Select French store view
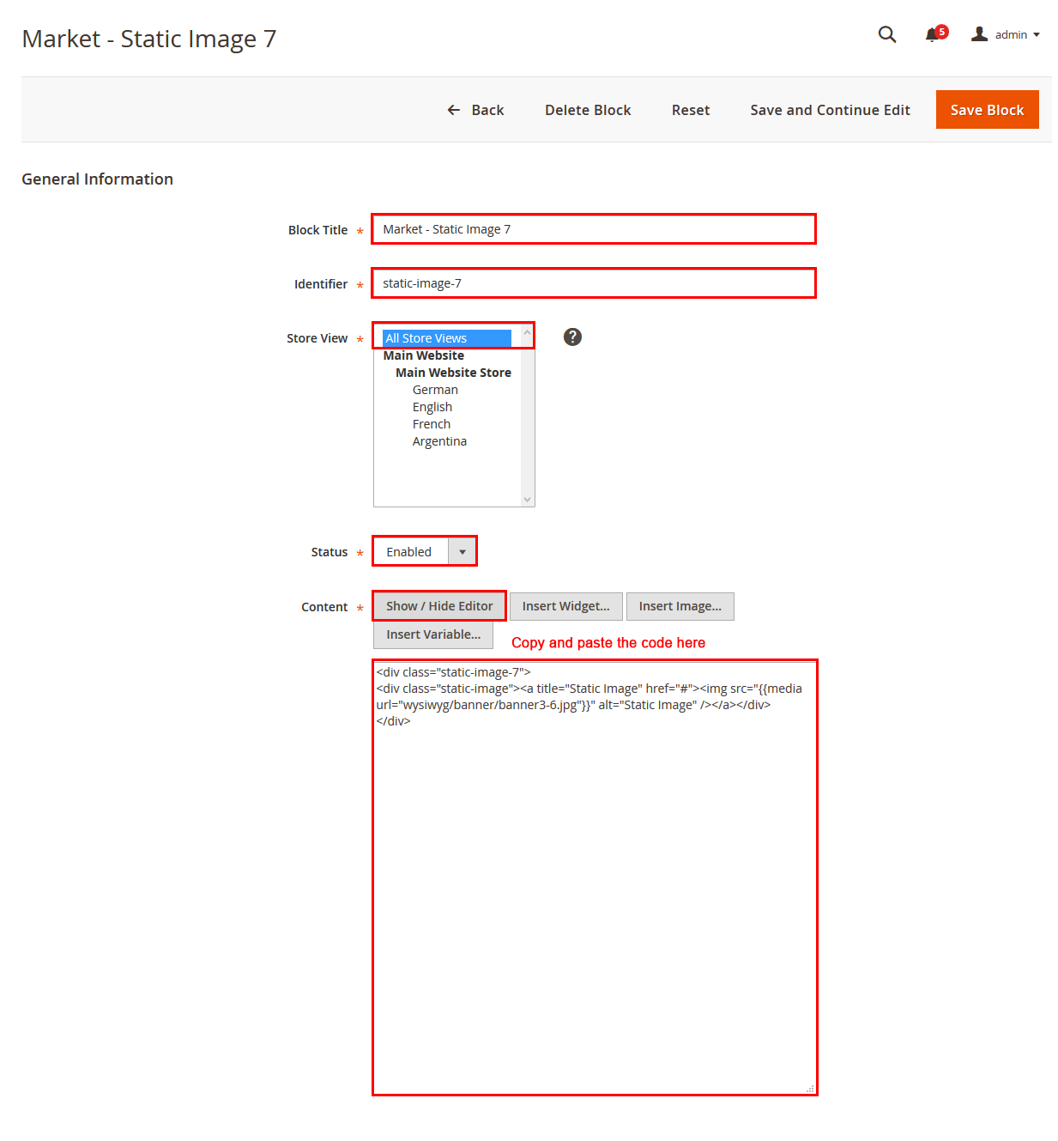 [x=432, y=424]
